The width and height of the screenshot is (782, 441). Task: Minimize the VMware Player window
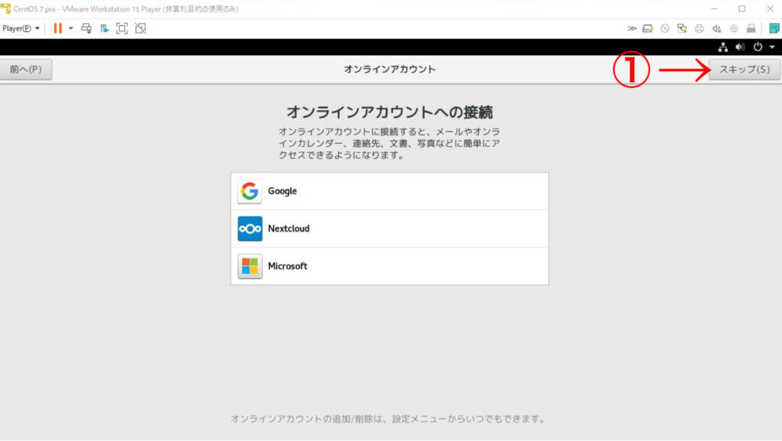pos(714,9)
